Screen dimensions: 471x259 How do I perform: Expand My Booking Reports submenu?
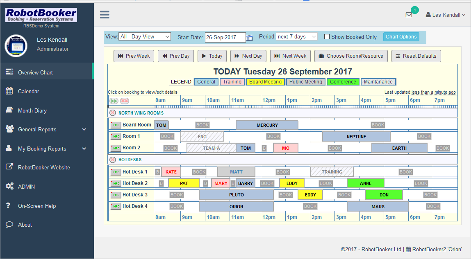[47, 149]
